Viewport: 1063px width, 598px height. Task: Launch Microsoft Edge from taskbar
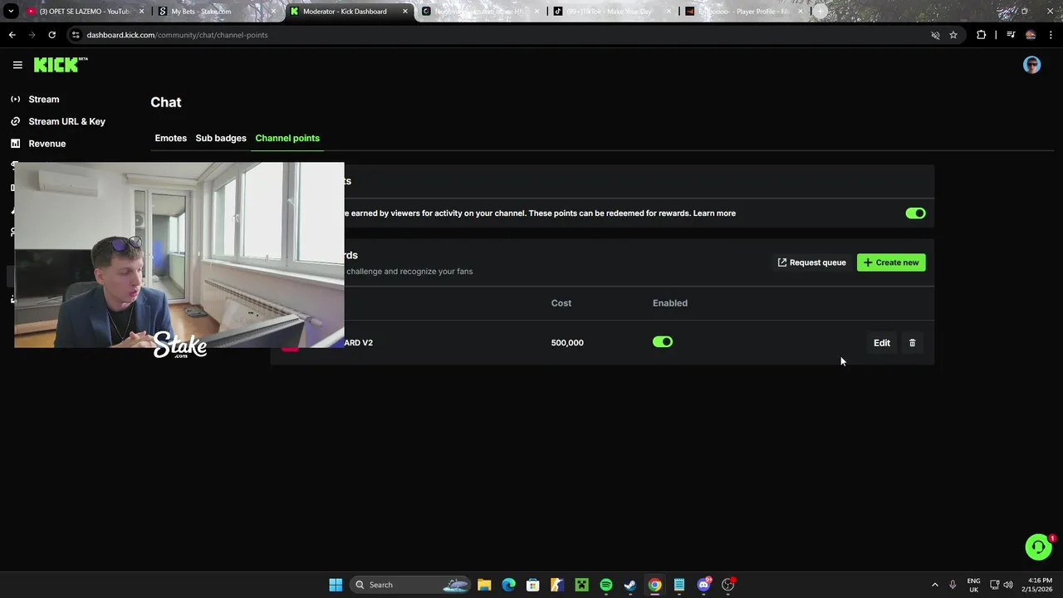pos(508,585)
